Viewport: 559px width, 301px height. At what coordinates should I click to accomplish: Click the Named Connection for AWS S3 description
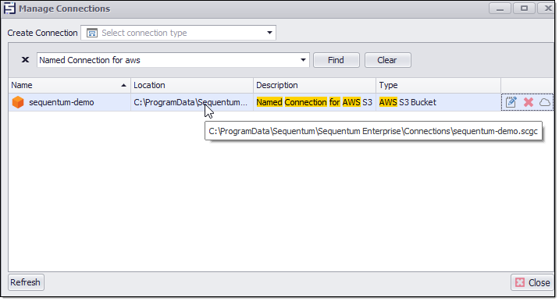pyautogui.click(x=315, y=102)
